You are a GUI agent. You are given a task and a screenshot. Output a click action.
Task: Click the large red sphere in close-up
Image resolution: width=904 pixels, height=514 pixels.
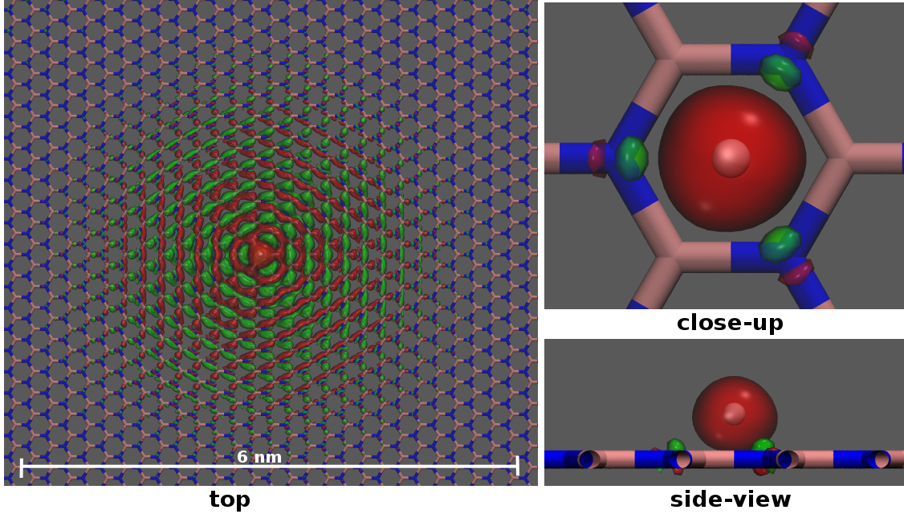pyautogui.click(x=732, y=159)
